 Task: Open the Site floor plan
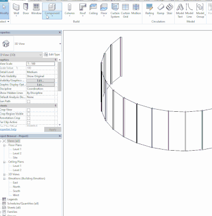coord(15,158)
